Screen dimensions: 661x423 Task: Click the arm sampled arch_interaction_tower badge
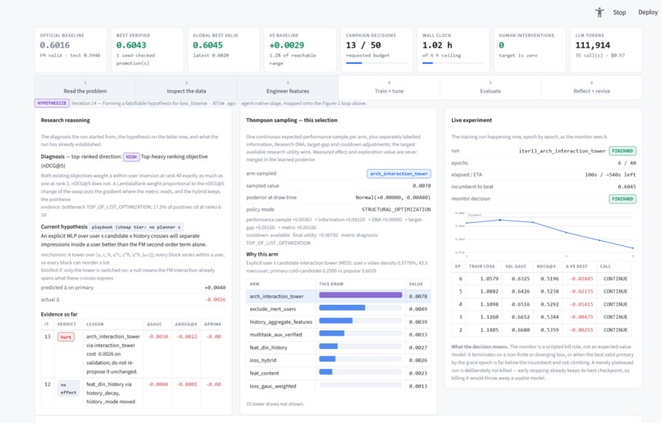399,174
